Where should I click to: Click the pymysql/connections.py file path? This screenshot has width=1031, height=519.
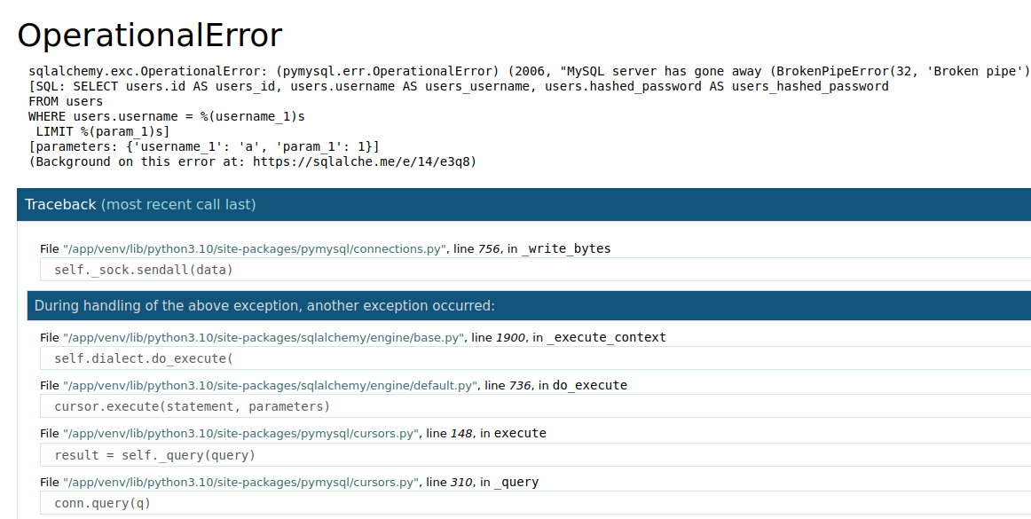[x=256, y=248]
